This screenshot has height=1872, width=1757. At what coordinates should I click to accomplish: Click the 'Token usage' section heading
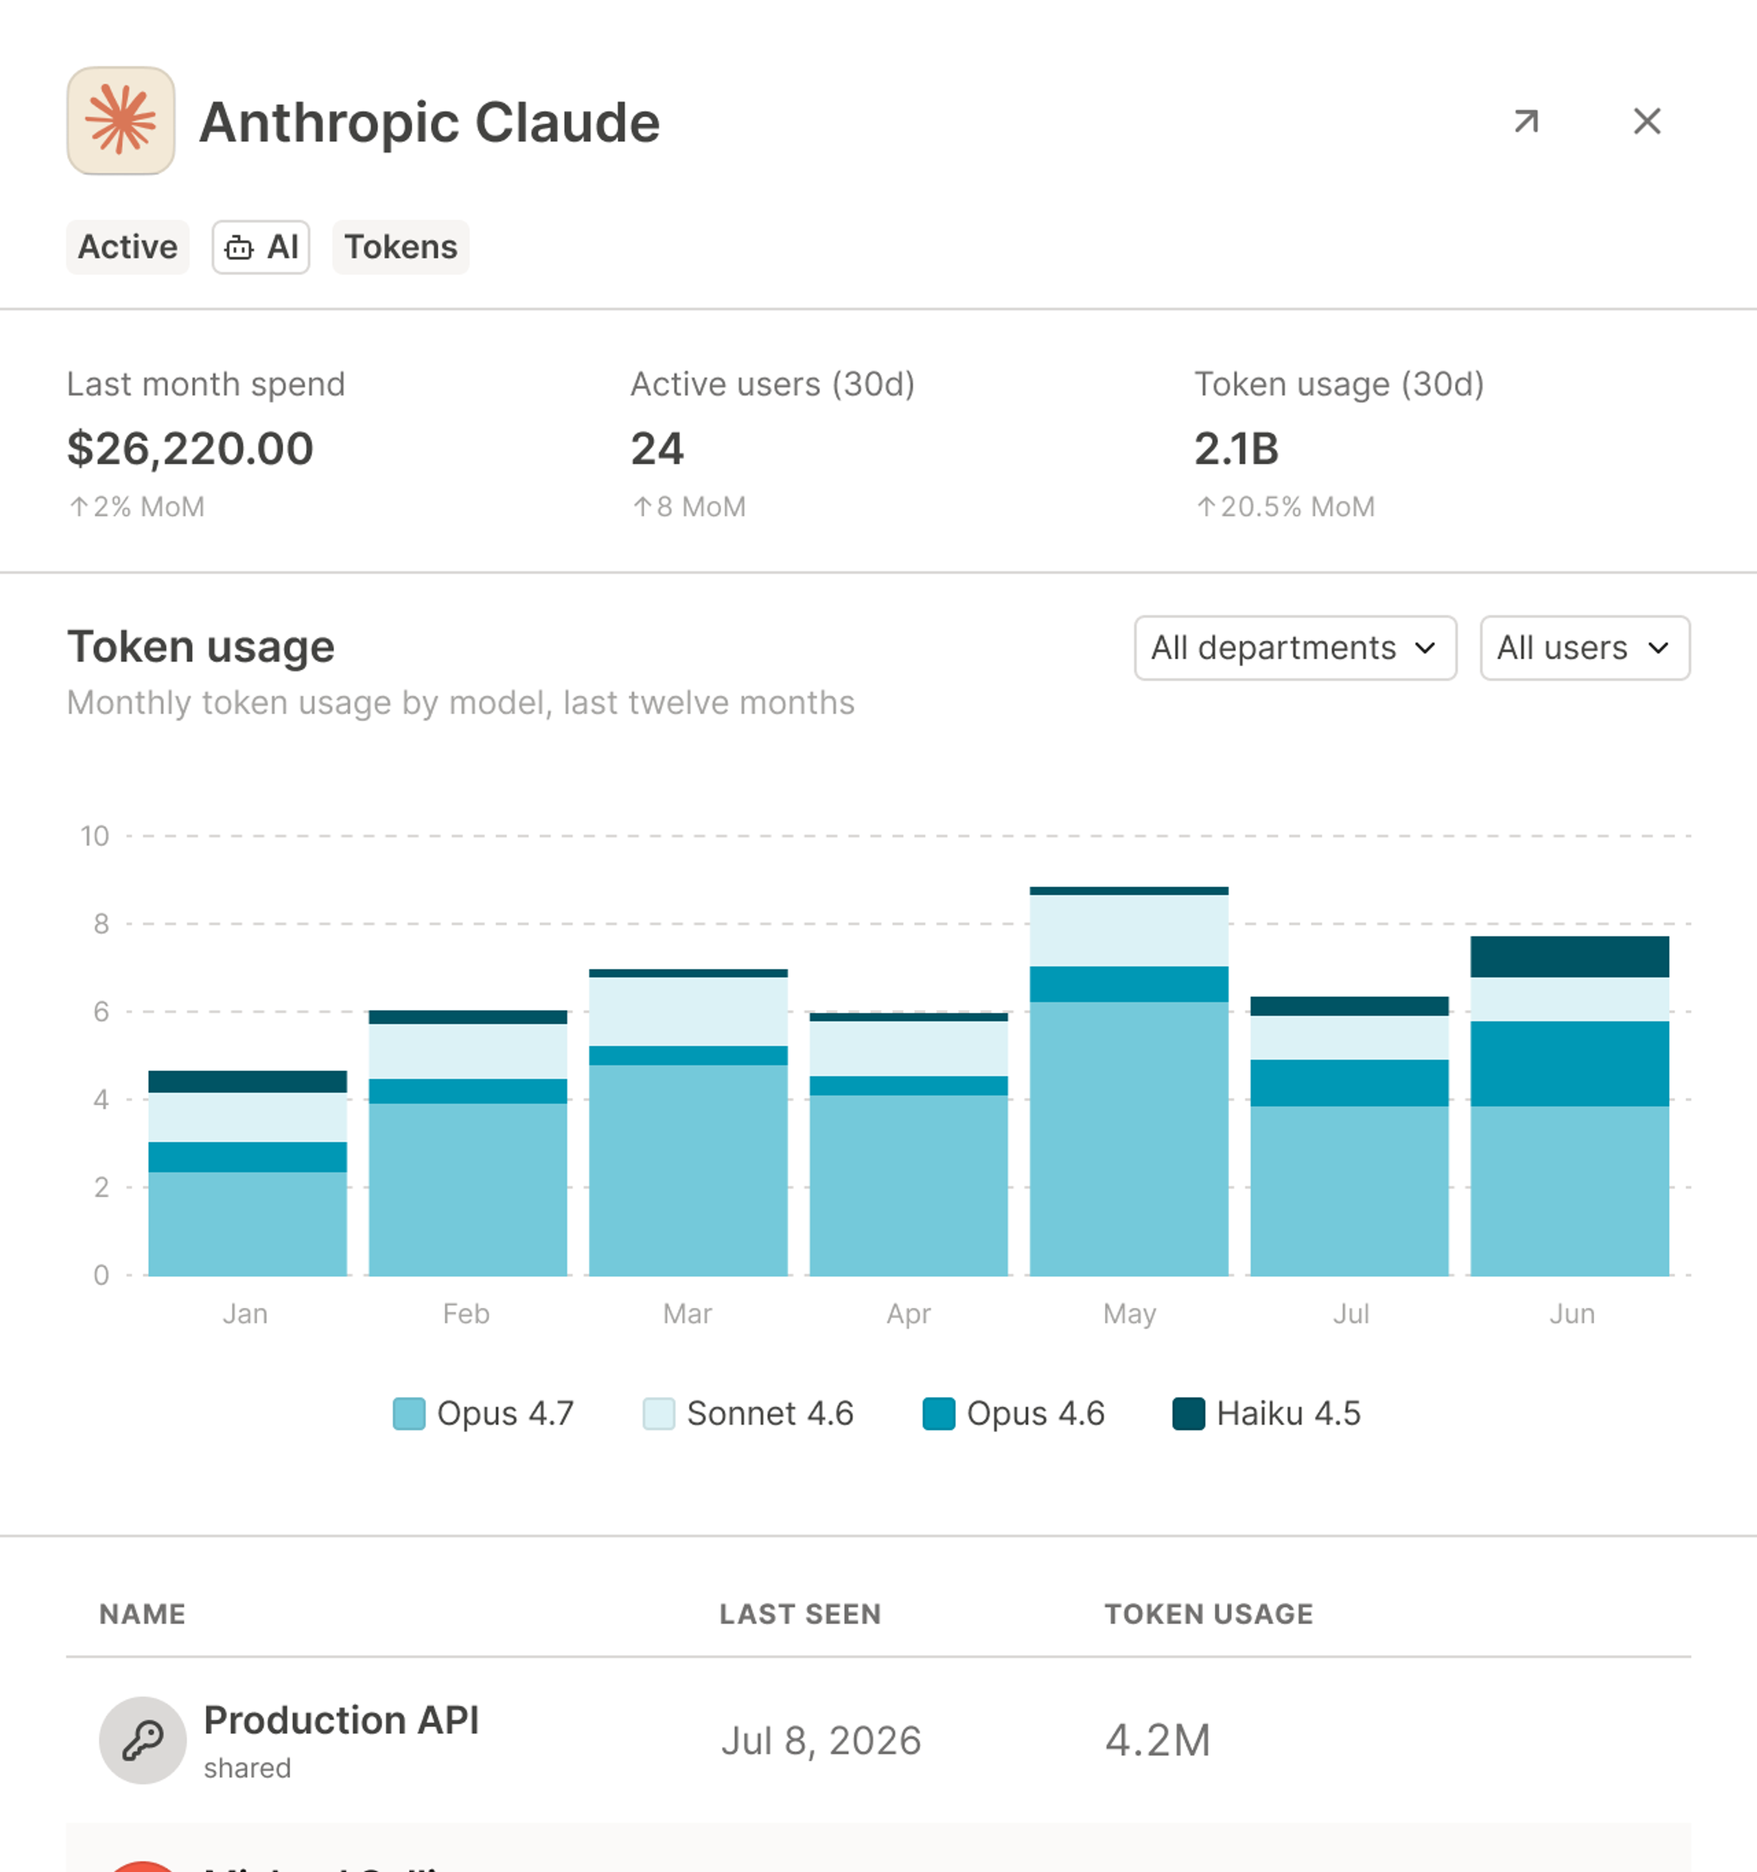pos(200,647)
